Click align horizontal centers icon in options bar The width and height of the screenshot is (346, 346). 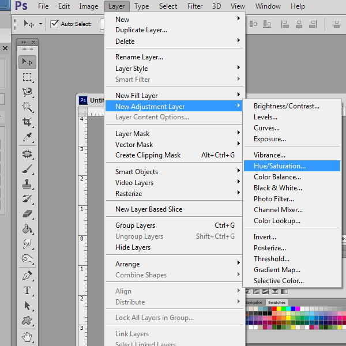(299, 24)
